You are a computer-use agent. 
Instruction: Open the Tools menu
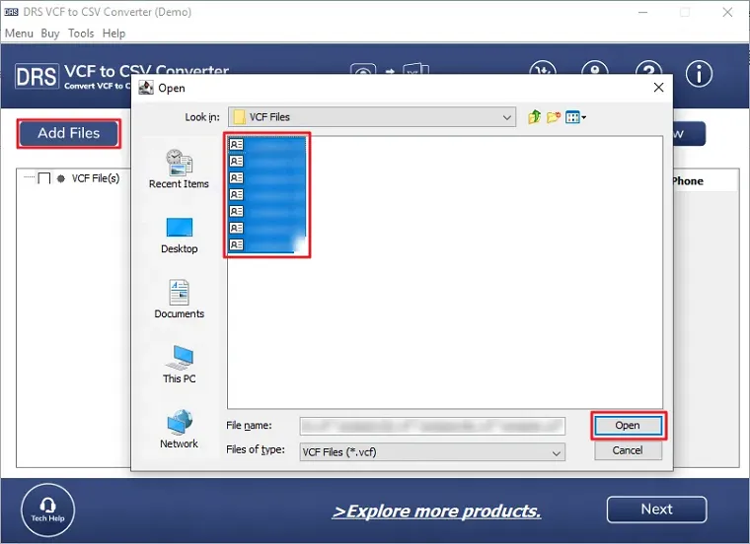81,34
